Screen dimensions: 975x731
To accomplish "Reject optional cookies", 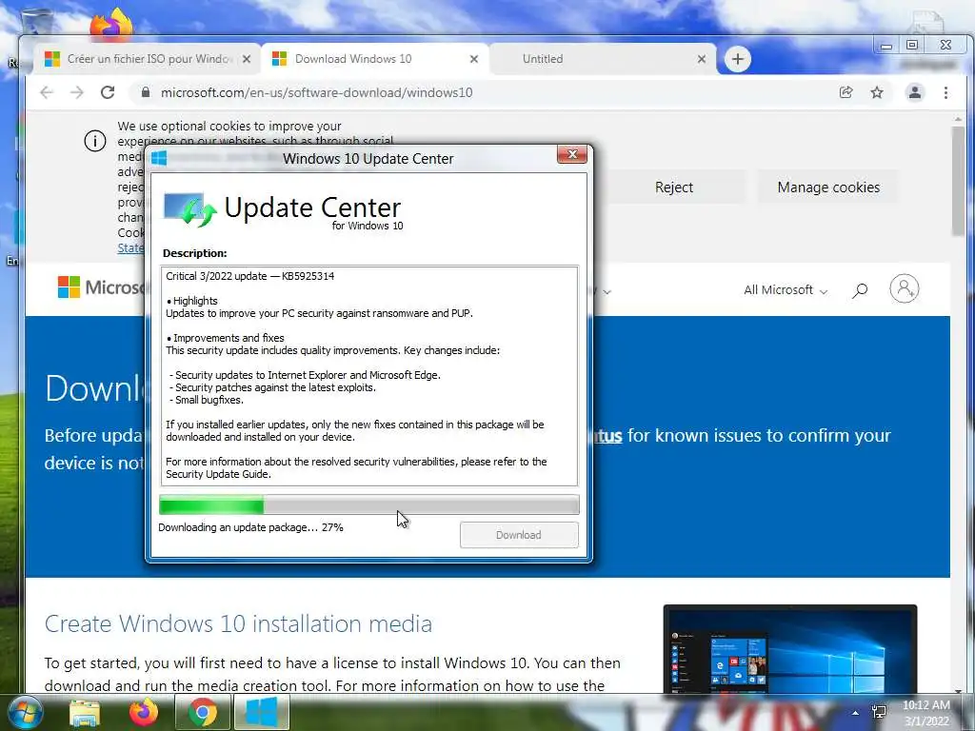I will [x=674, y=188].
